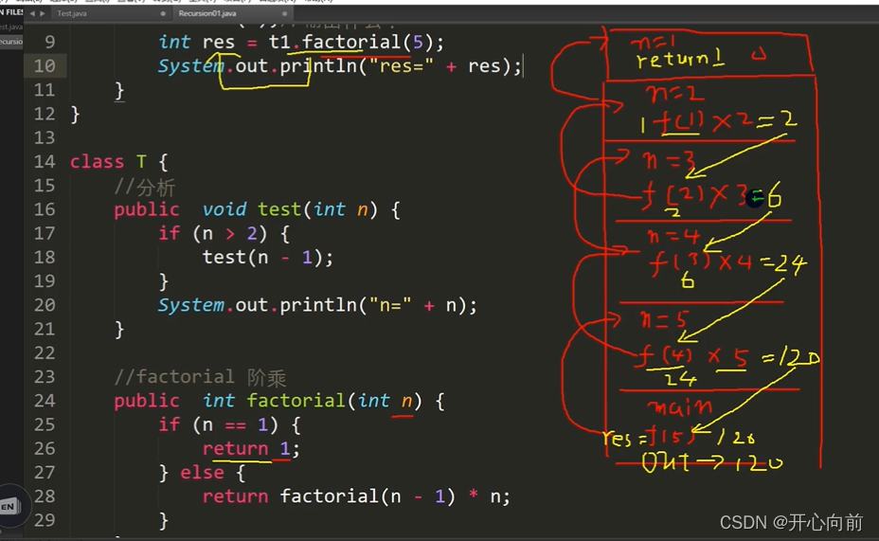Go to next tab with right arrow
Screen dimensions: 879x541
pos(43,13)
